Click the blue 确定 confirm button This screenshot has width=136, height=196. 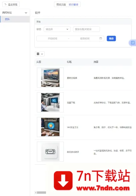(111, 39)
